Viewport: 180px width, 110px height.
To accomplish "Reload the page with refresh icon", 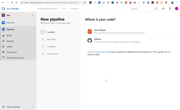I will point(12,2).
